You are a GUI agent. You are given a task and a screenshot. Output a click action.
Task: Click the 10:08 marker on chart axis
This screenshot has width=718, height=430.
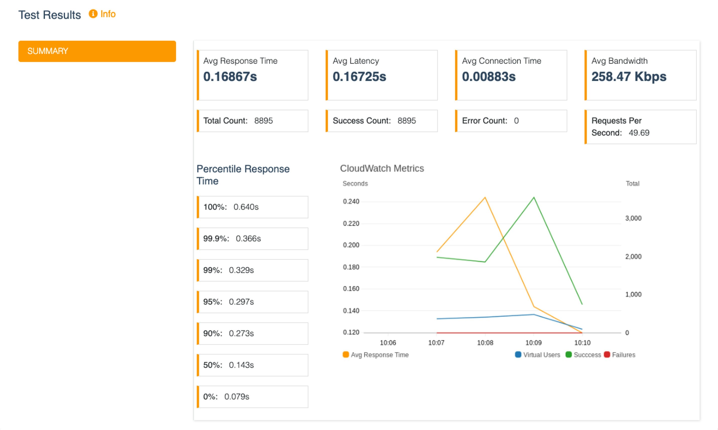(x=485, y=343)
